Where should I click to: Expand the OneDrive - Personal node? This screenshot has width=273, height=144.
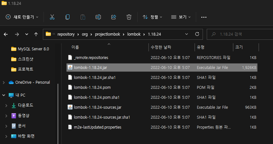[4, 82]
